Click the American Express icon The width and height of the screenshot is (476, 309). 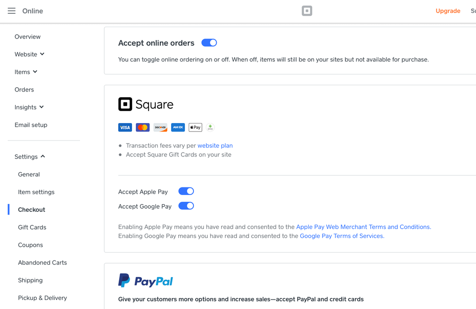(178, 127)
